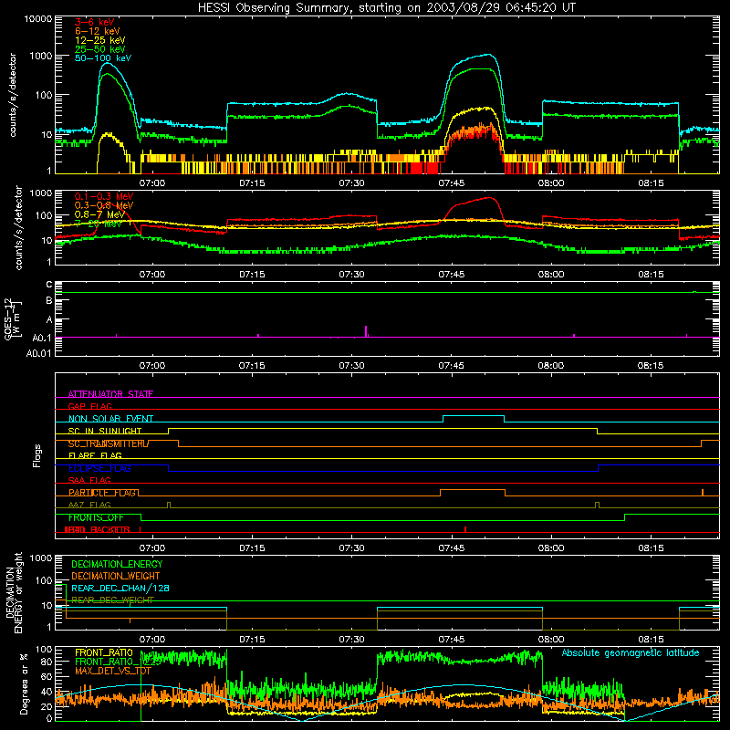730x730 pixels.
Task: Click the magenta GOES spike near 07:32
Action: pyautogui.click(x=366, y=331)
